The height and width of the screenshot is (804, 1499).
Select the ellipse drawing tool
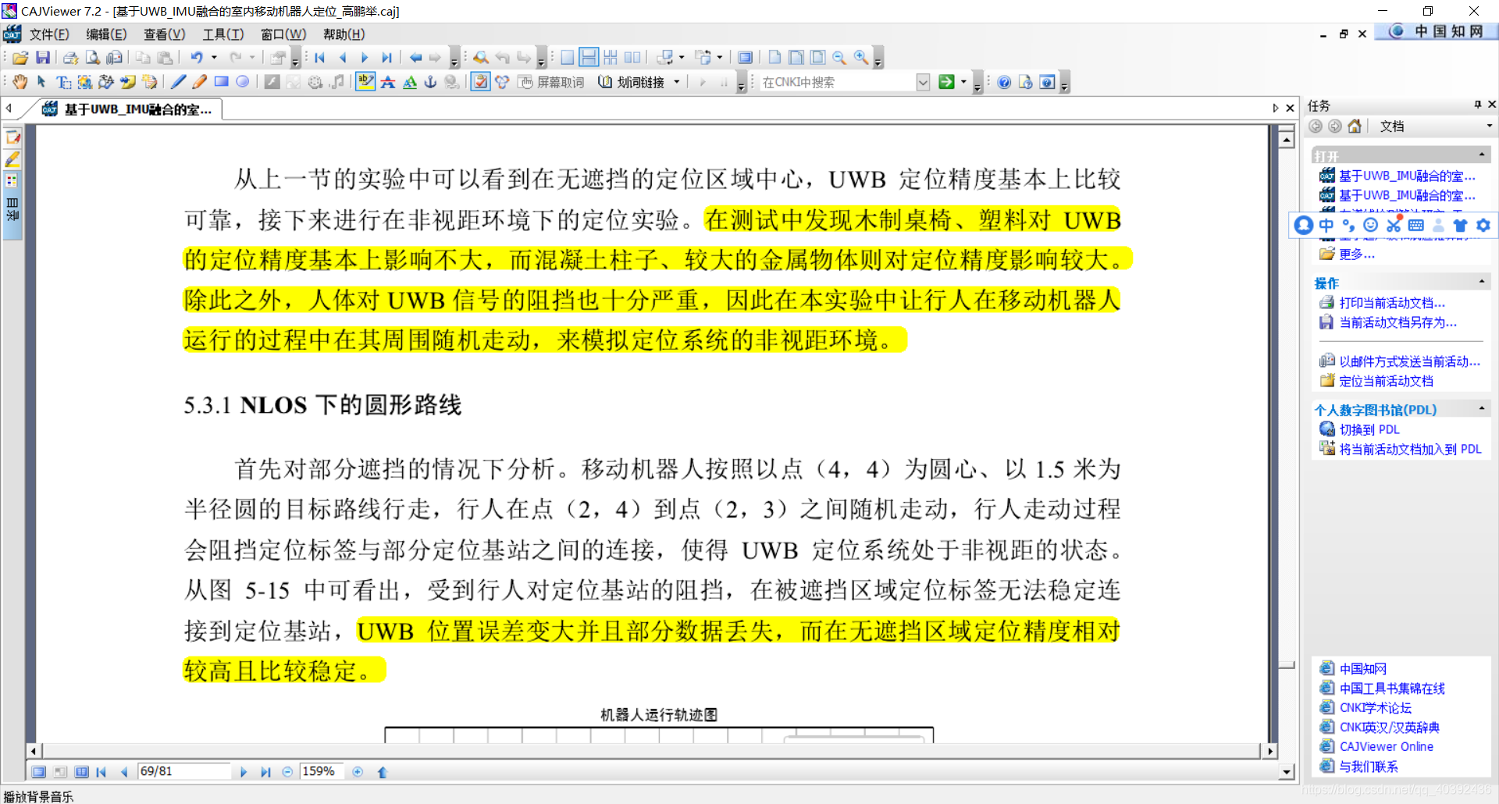click(243, 82)
